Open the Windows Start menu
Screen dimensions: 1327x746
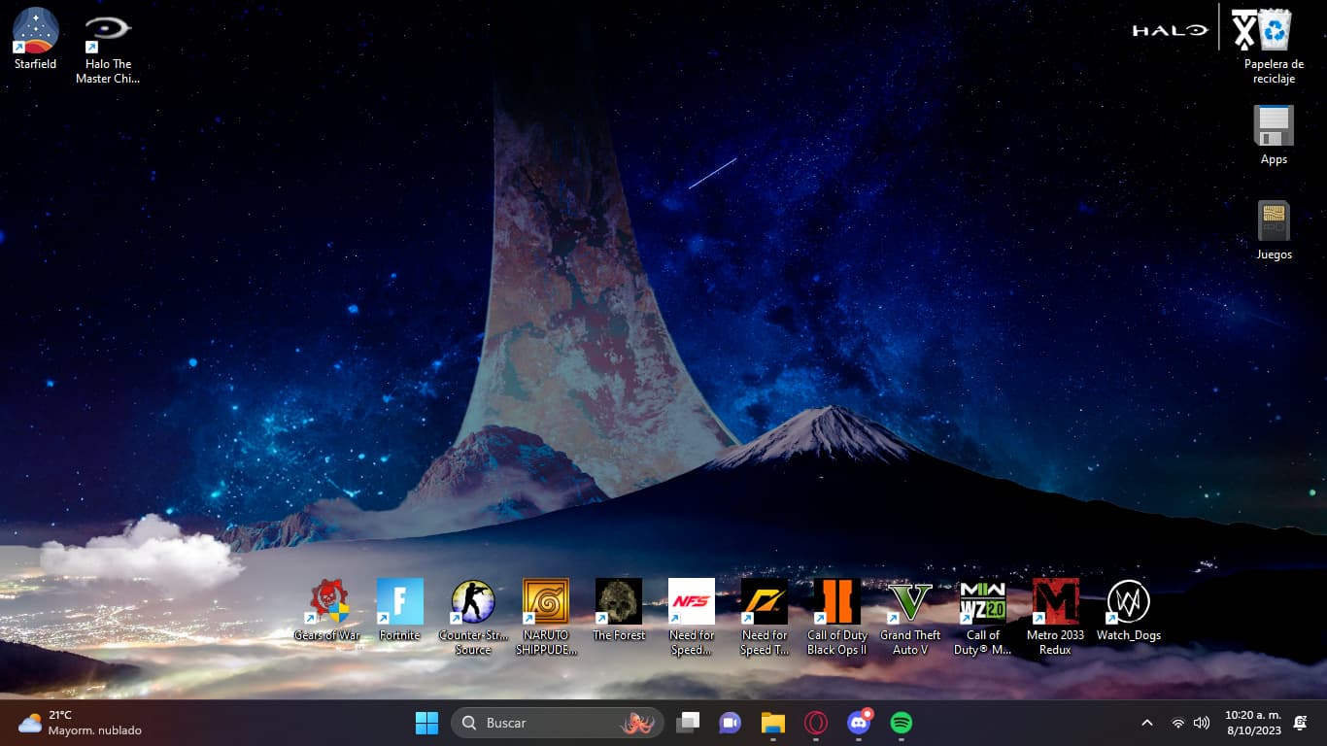pyautogui.click(x=426, y=723)
